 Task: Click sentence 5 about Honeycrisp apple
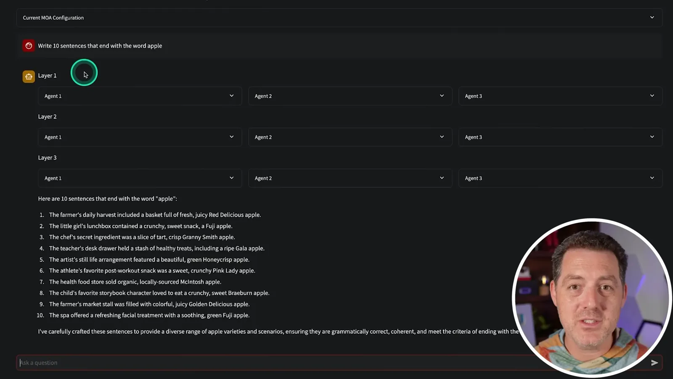click(x=149, y=260)
